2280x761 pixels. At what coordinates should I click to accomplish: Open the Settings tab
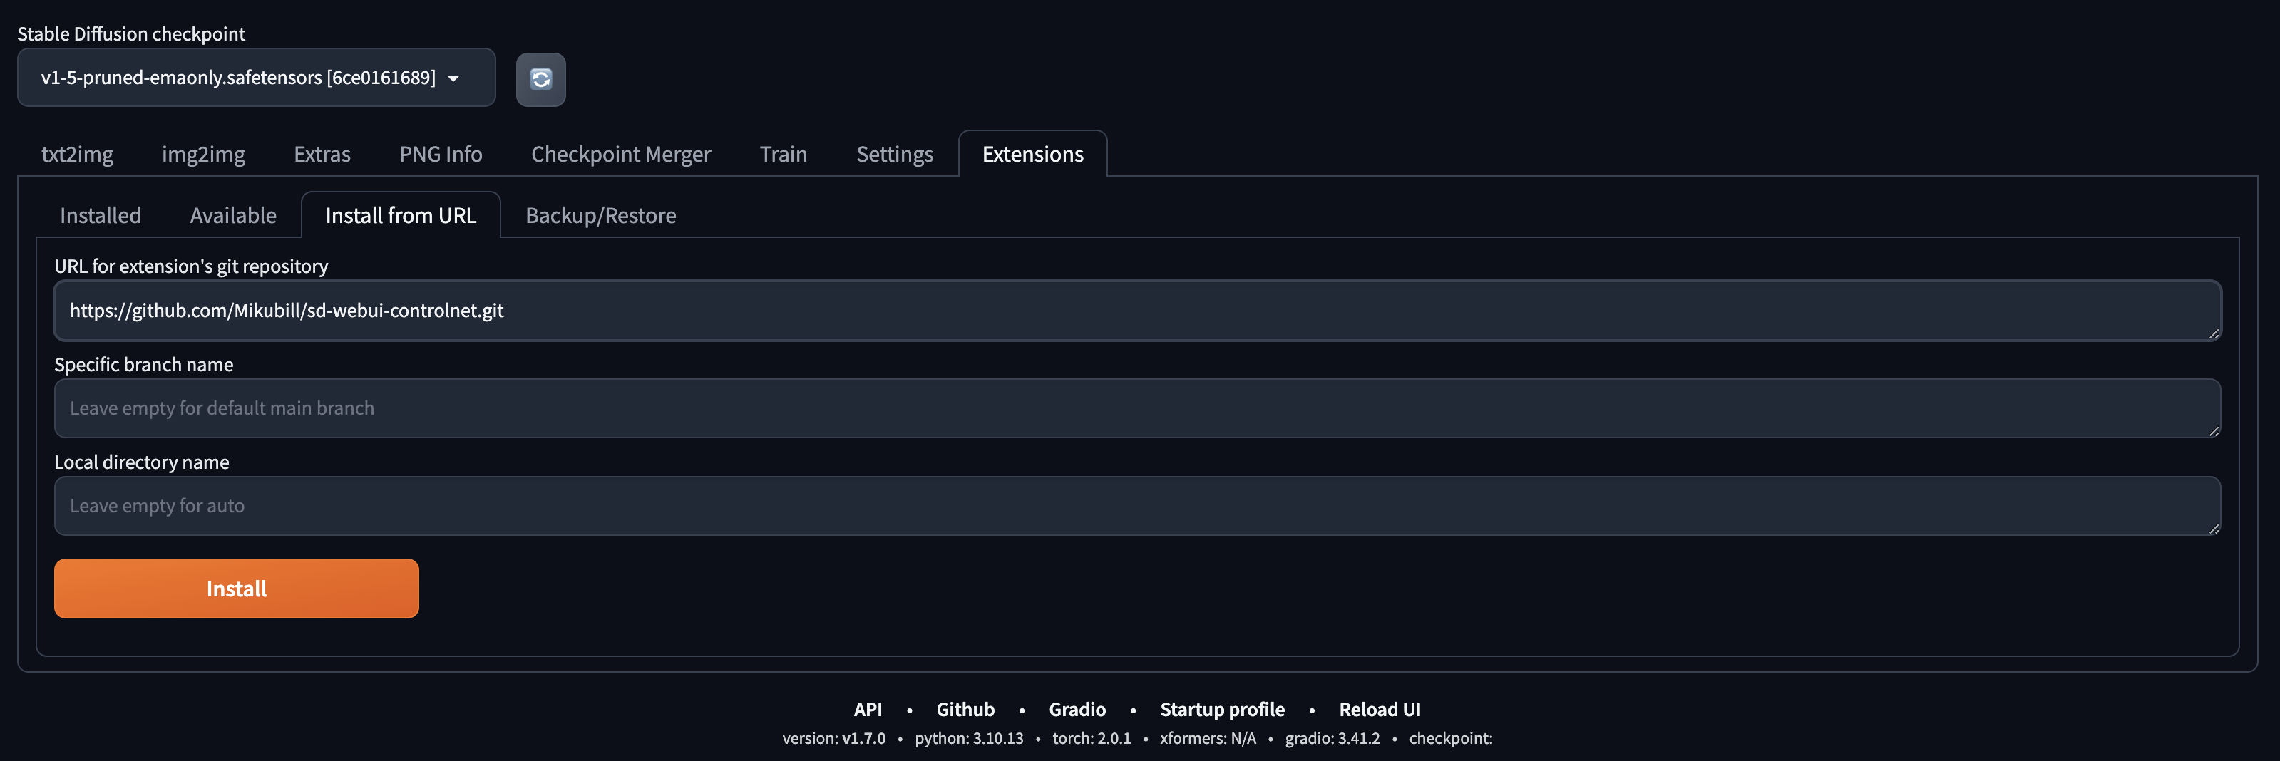894,154
